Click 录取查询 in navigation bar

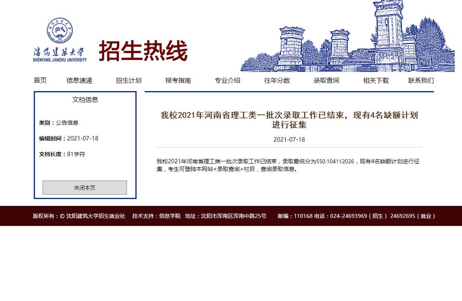pyautogui.click(x=326, y=81)
